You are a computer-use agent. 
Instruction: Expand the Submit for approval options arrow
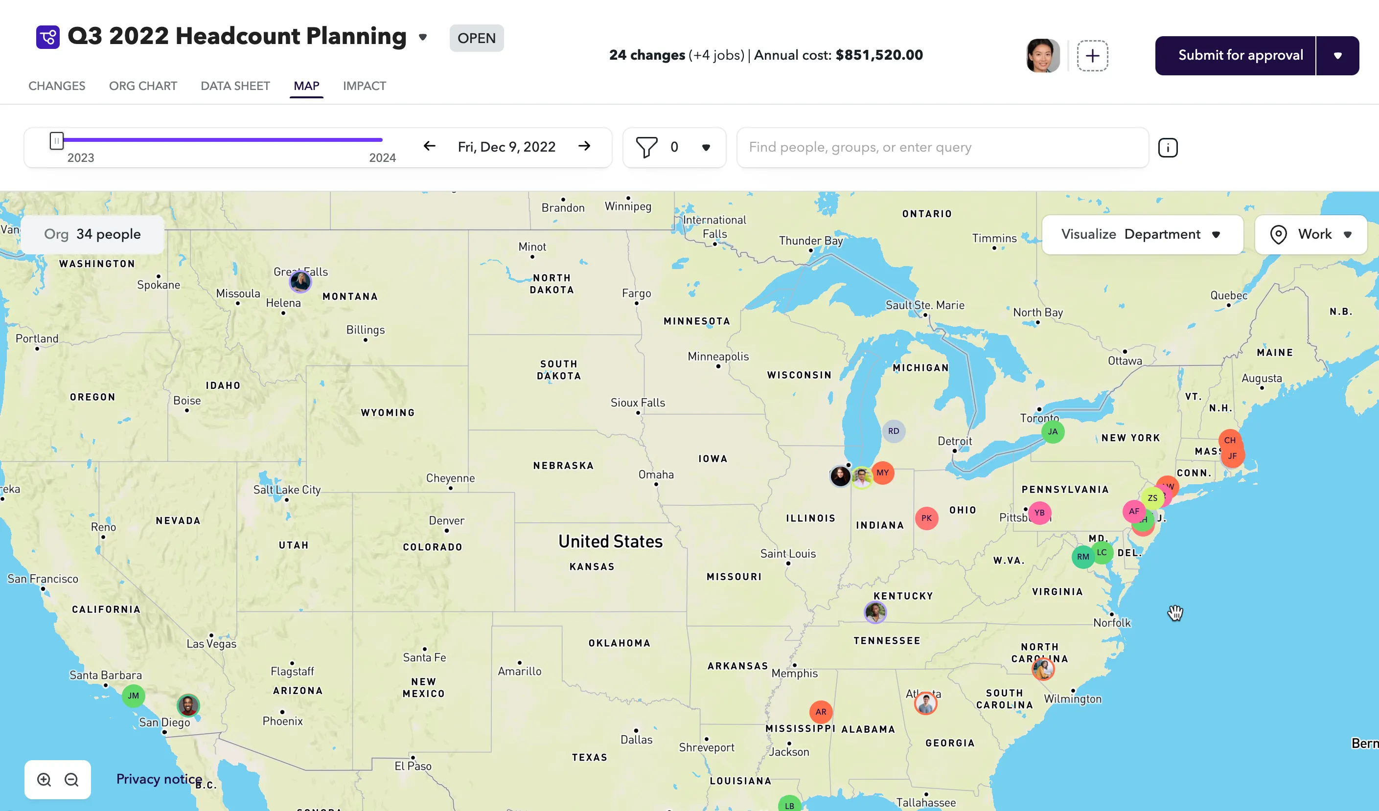click(1338, 55)
